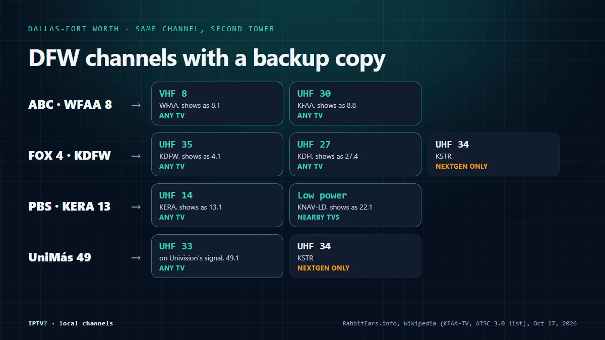Viewport: 605px width, 340px height.
Task: Click the "Low power" card heading
Action: 322,195
